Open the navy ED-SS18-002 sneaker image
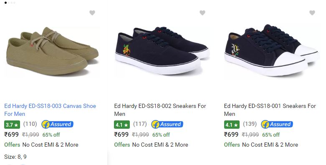This screenshot has height=165, width=326. (x=162, y=50)
